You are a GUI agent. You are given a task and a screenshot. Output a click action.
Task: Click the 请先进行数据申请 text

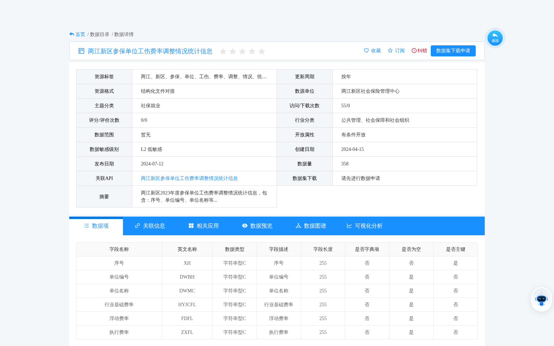[x=361, y=178]
